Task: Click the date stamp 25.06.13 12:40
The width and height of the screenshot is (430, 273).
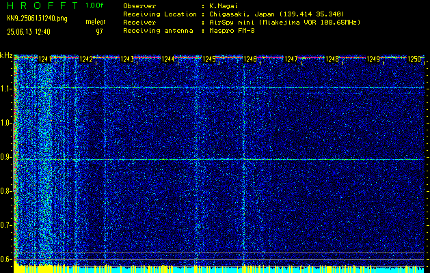Action: click(29, 32)
